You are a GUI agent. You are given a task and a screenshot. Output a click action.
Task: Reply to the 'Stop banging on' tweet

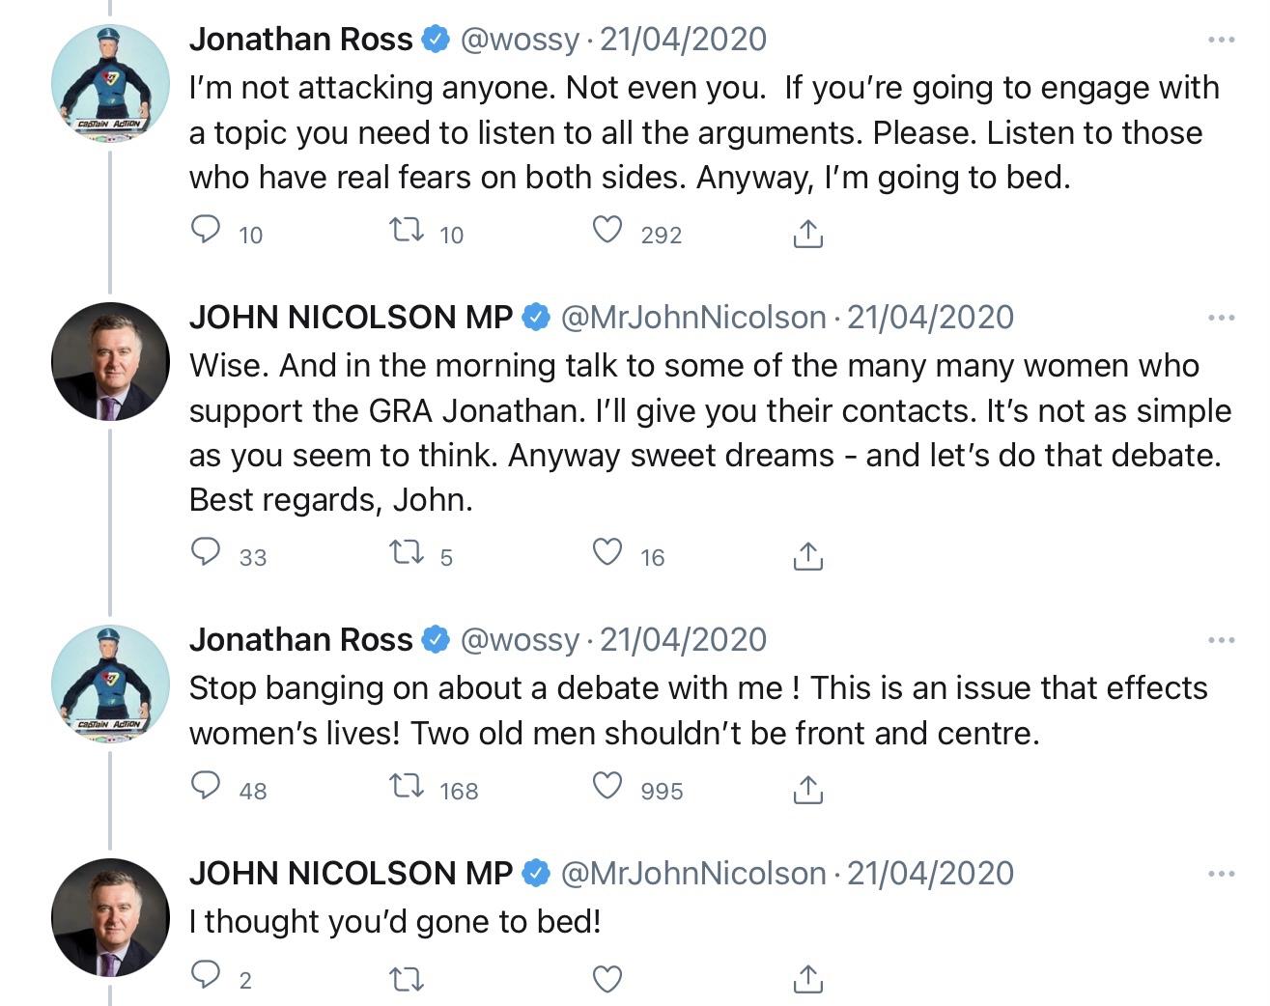tap(206, 787)
